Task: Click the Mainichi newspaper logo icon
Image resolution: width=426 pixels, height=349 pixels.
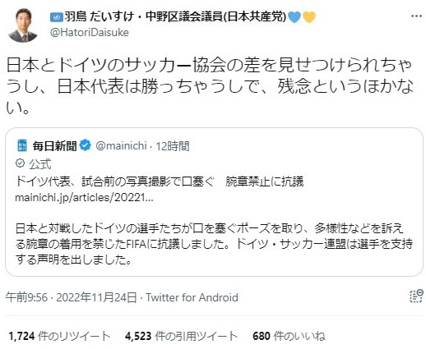Action: pyautogui.click(x=22, y=145)
